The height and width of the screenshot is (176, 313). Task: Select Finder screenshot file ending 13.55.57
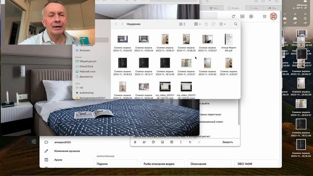(x=207, y=43)
